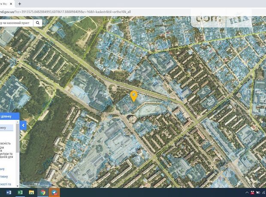Screen dimensions: 266x197
Task: Show hidden system tray icons
Action: pyautogui.click(x=247, y=193)
